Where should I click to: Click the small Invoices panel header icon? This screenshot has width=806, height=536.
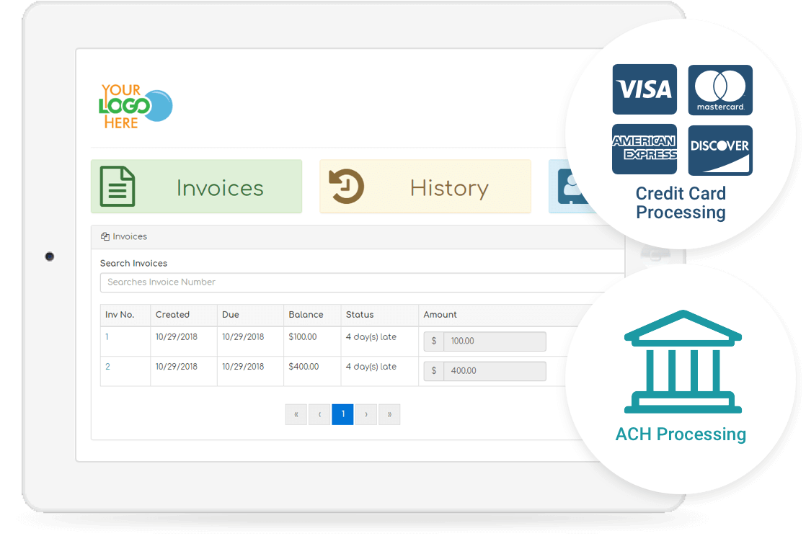point(105,236)
